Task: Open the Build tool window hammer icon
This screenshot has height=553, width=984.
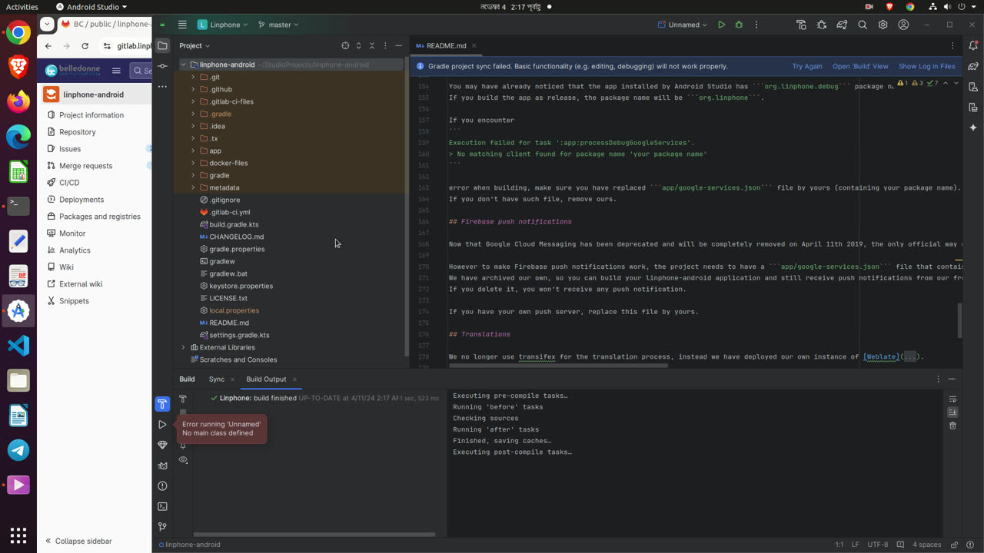Action: click(162, 404)
